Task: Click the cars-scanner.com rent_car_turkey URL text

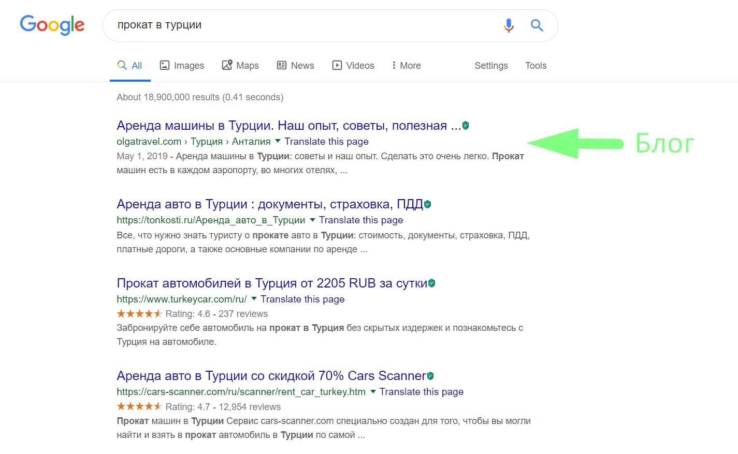Action: pos(241,392)
